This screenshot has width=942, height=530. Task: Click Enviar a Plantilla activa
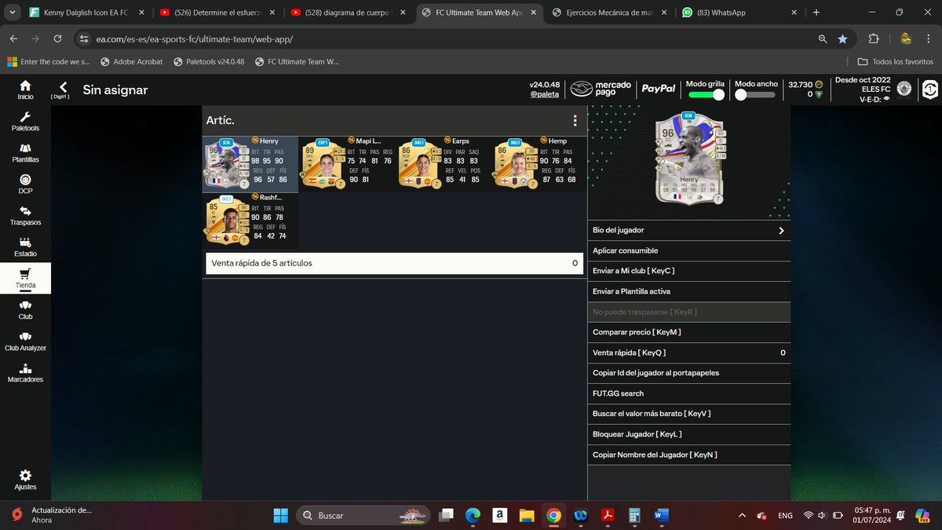coord(690,291)
